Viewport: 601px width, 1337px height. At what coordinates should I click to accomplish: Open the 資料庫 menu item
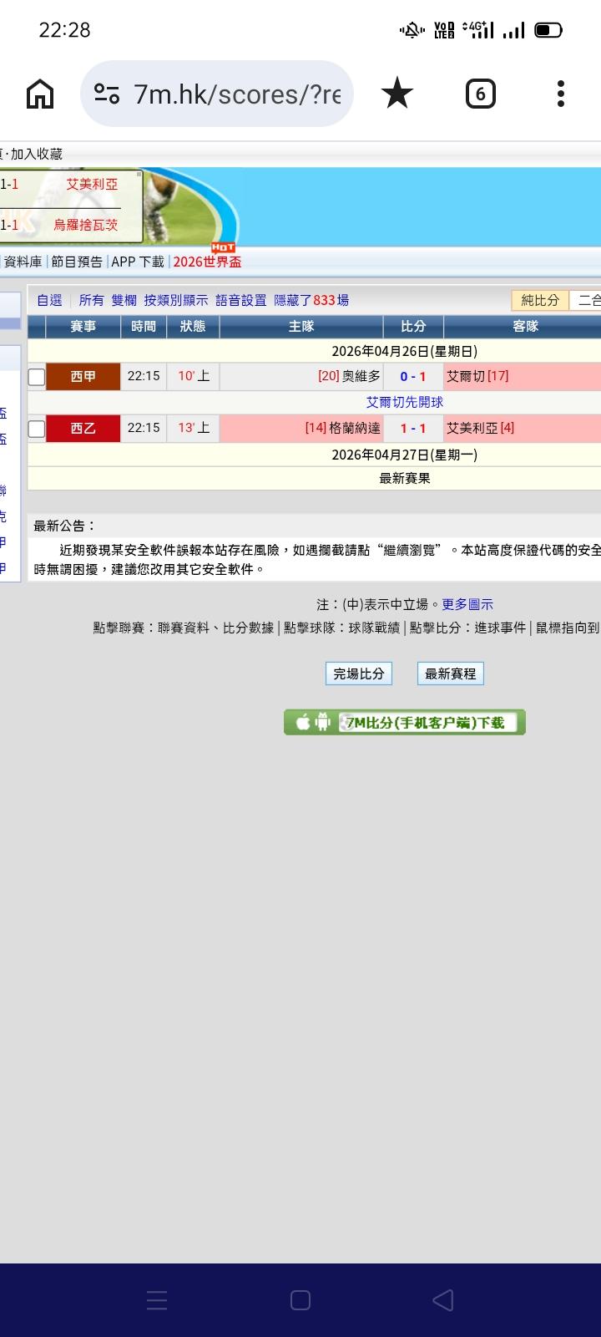point(23,262)
